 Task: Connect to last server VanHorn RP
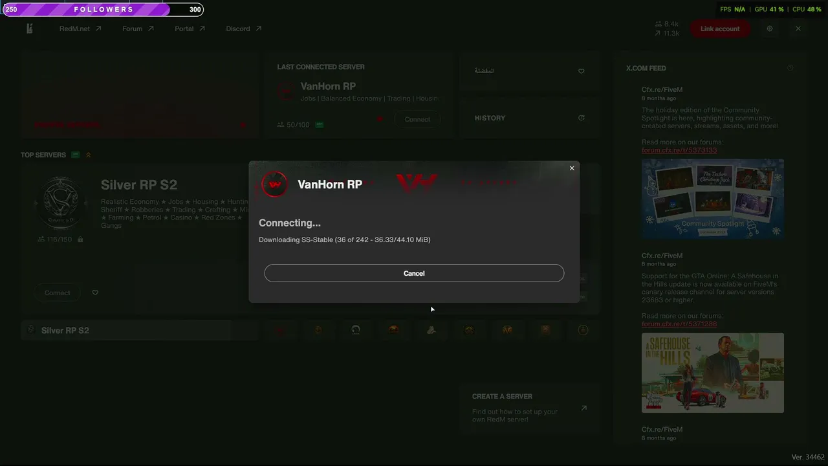point(417,119)
